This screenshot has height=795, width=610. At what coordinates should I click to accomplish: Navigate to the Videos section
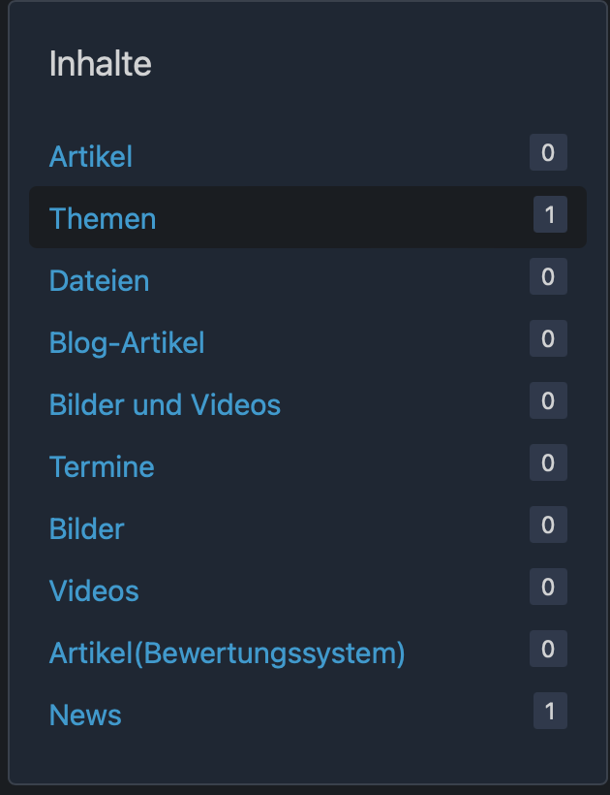pos(94,590)
